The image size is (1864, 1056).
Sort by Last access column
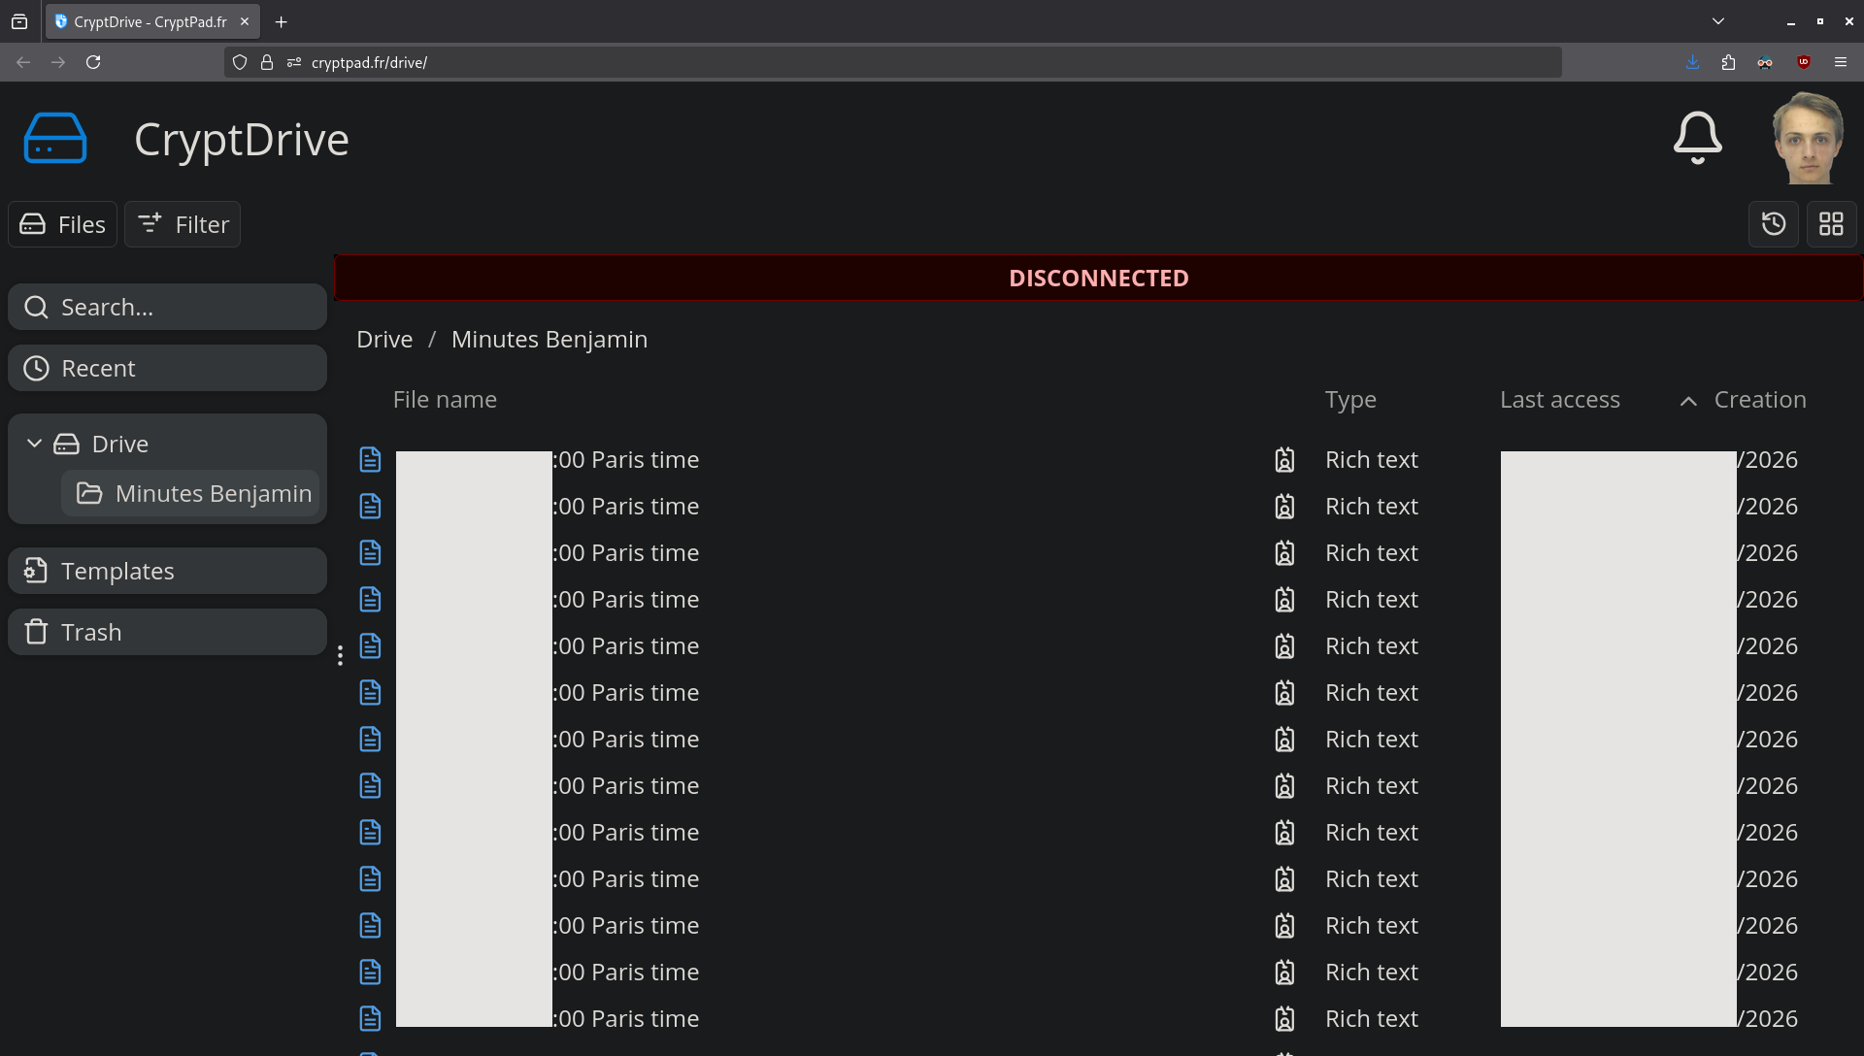(x=1559, y=400)
